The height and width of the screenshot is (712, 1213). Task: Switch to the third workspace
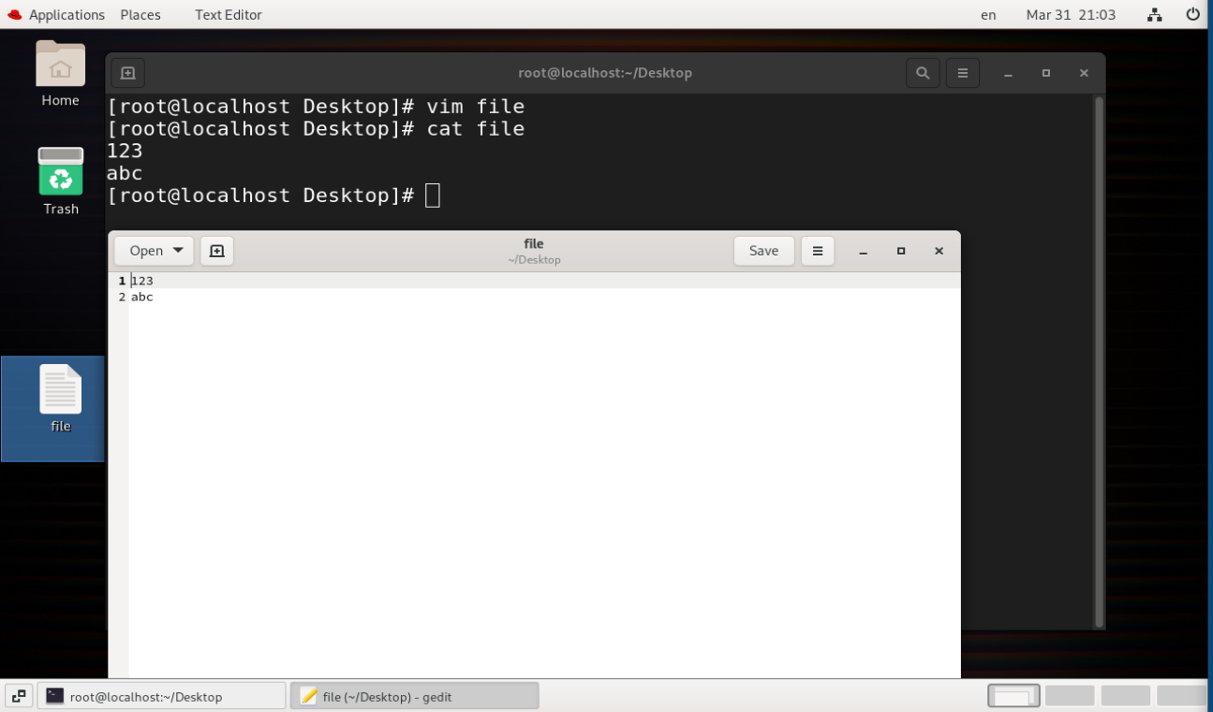(x=1125, y=696)
